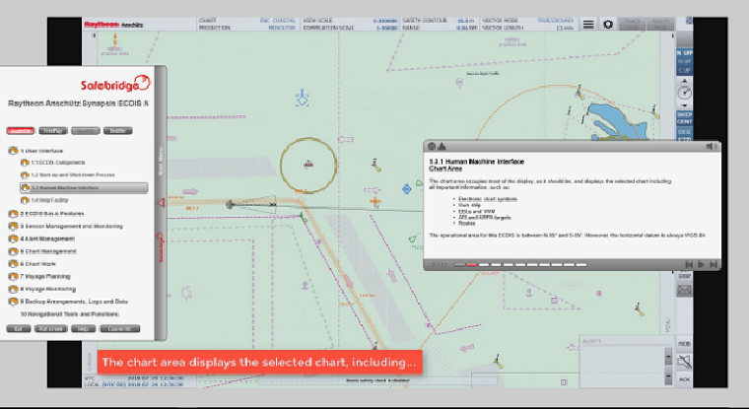Play the lesson with the play button
This screenshot has height=409, width=749.
702,264
